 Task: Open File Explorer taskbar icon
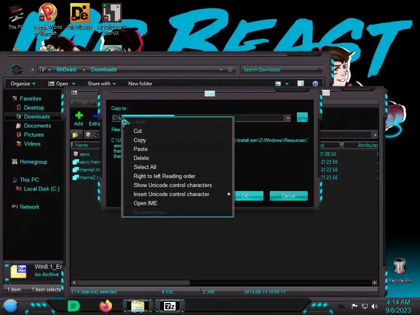click(138, 306)
